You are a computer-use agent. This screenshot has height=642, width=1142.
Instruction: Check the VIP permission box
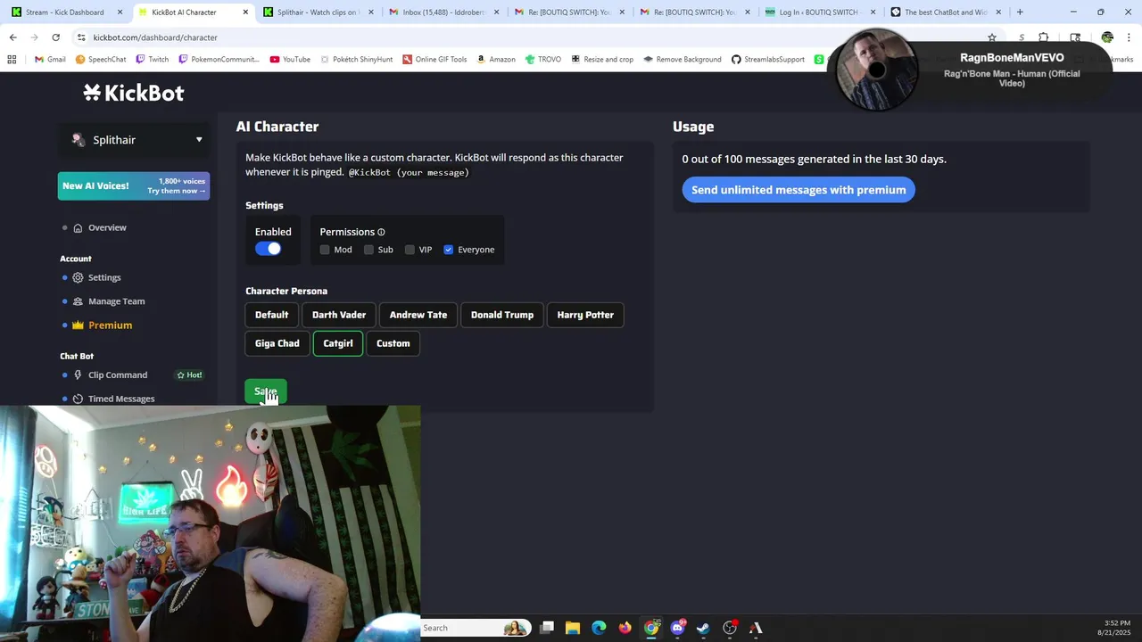tap(410, 250)
